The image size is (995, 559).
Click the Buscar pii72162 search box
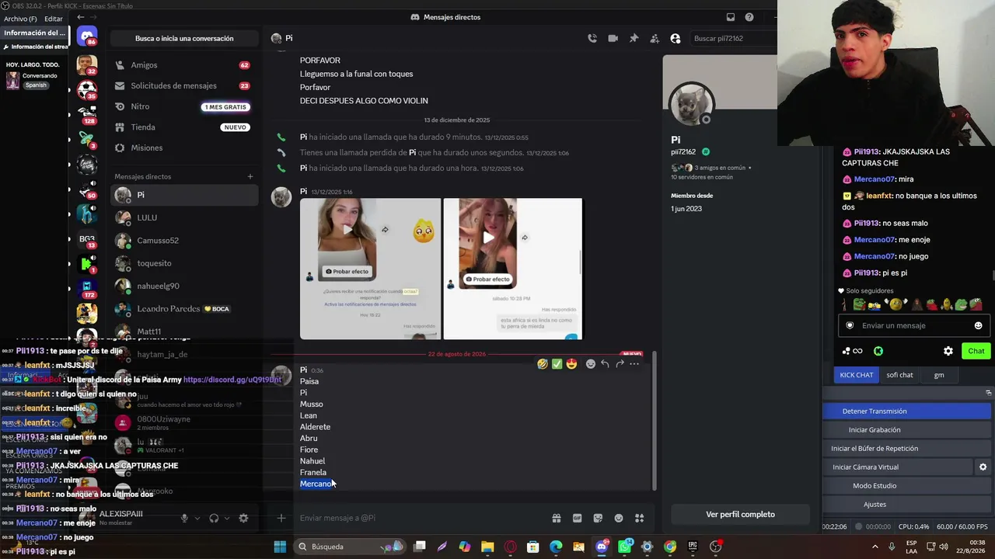click(x=731, y=38)
